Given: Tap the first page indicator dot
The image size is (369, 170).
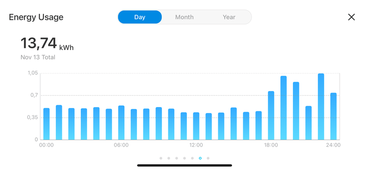Looking at the screenshot, I should click(161, 158).
